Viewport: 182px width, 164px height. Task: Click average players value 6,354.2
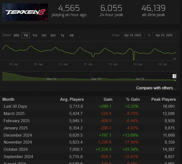[76, 128]
